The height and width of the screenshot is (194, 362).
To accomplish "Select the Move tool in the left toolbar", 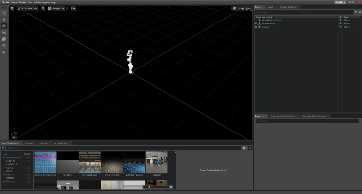I will 4,25.
